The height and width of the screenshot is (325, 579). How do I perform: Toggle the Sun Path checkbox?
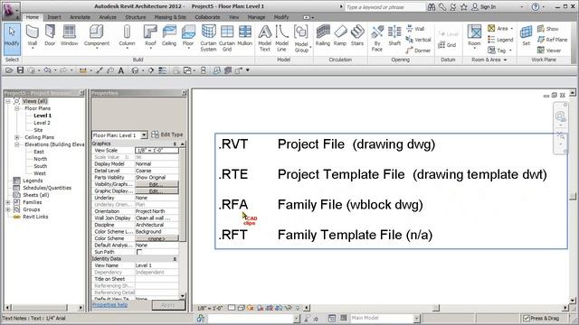pyautogui.click(x=139, y=252)
